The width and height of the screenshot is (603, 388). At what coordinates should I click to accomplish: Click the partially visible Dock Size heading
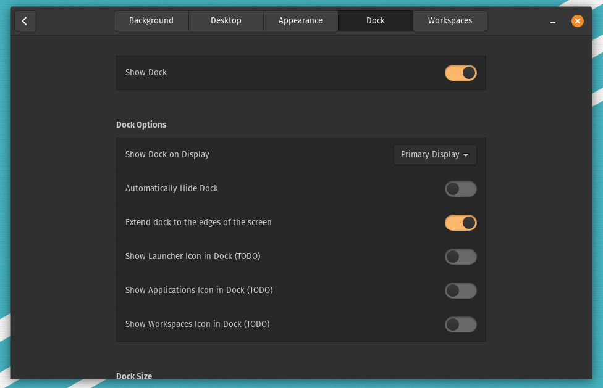(x=134, y=376)
